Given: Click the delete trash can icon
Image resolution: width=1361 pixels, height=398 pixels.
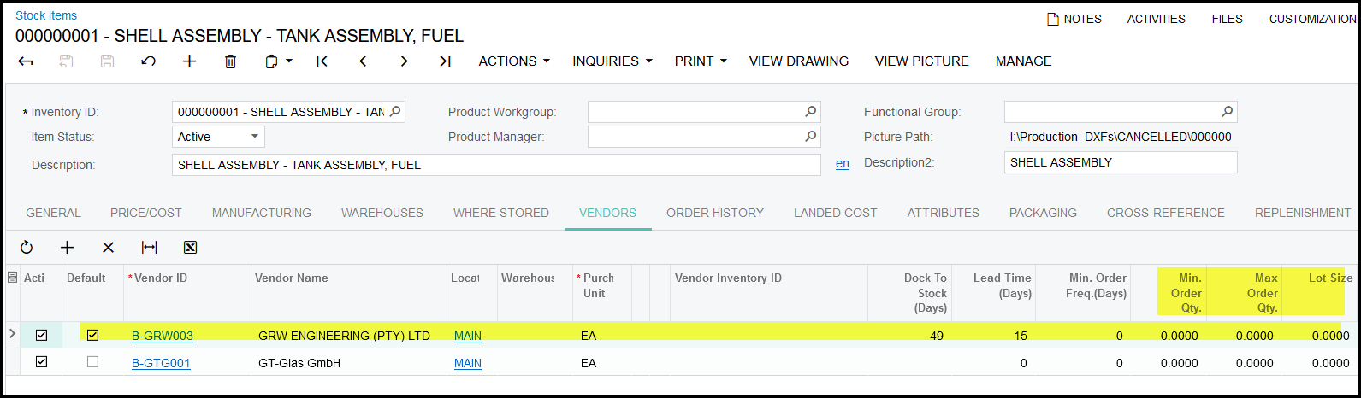Looking at the screenshot, I should [230, 61].
